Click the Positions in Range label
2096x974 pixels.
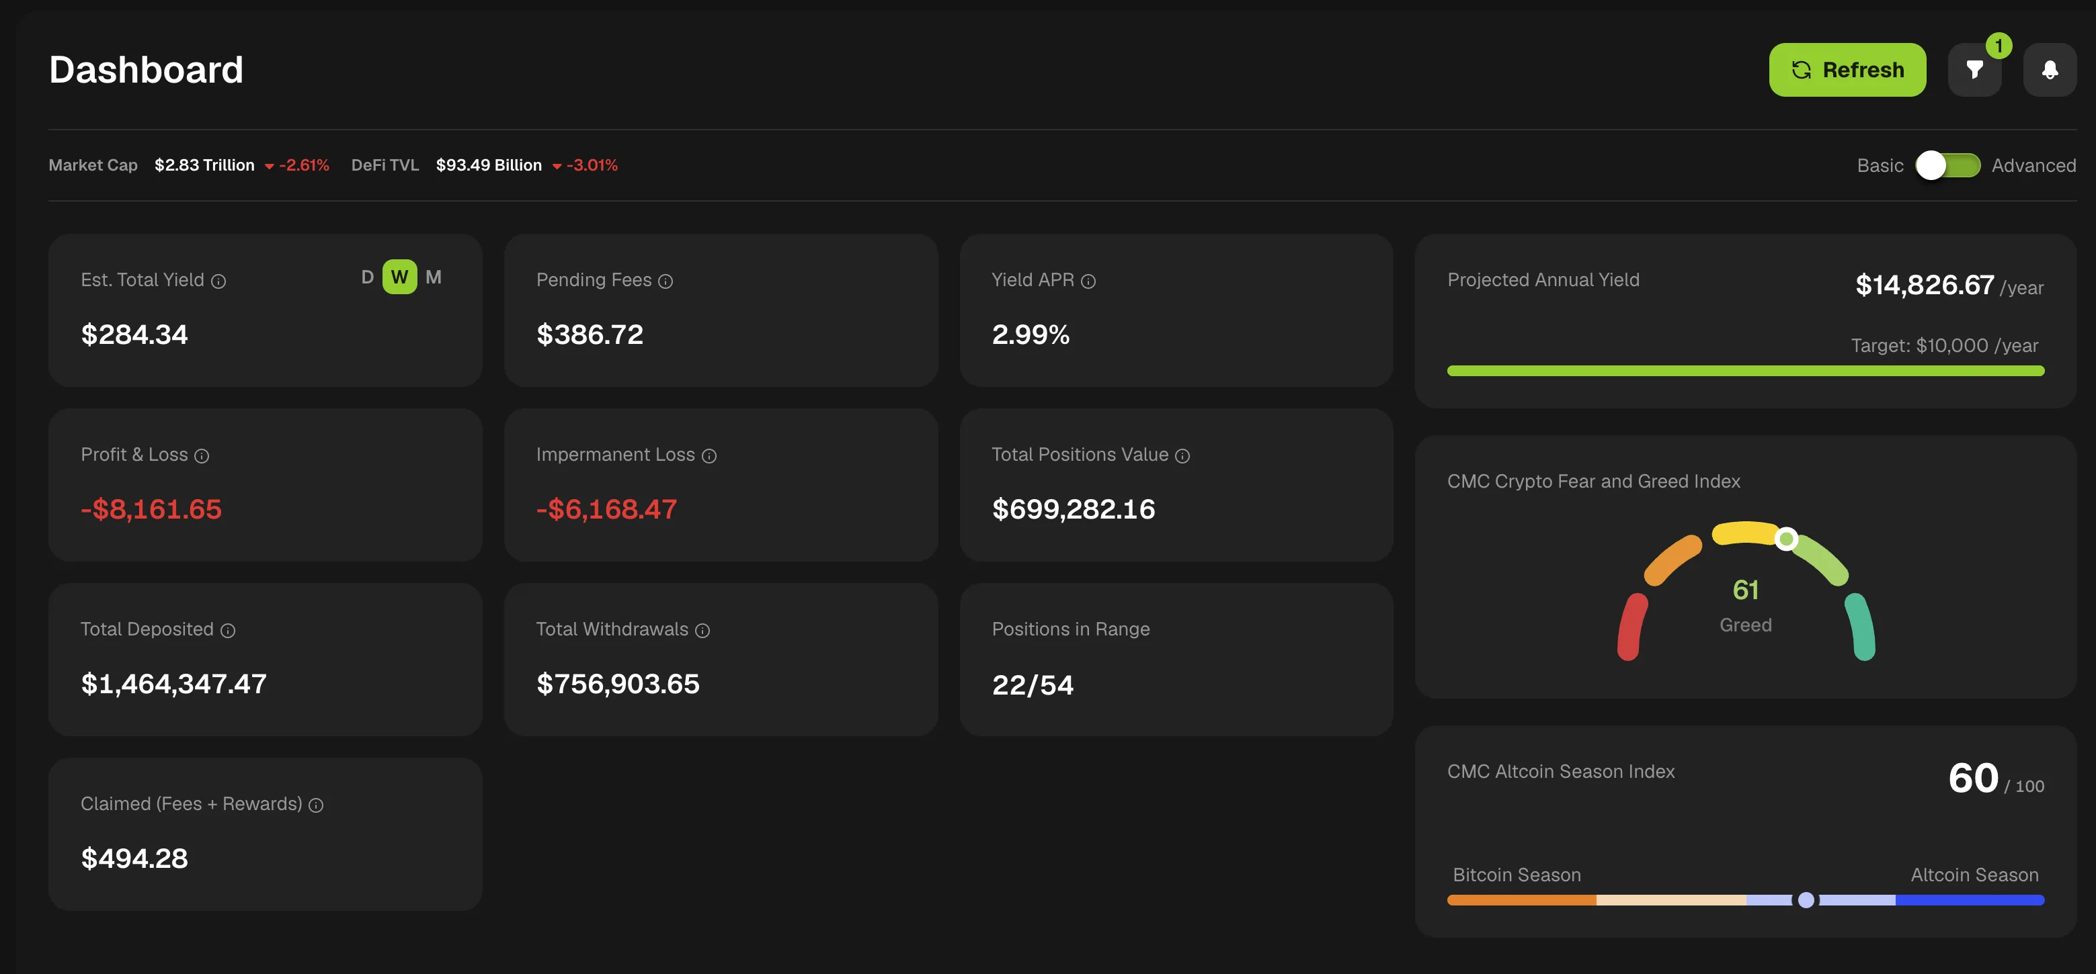coord(1070,629)
